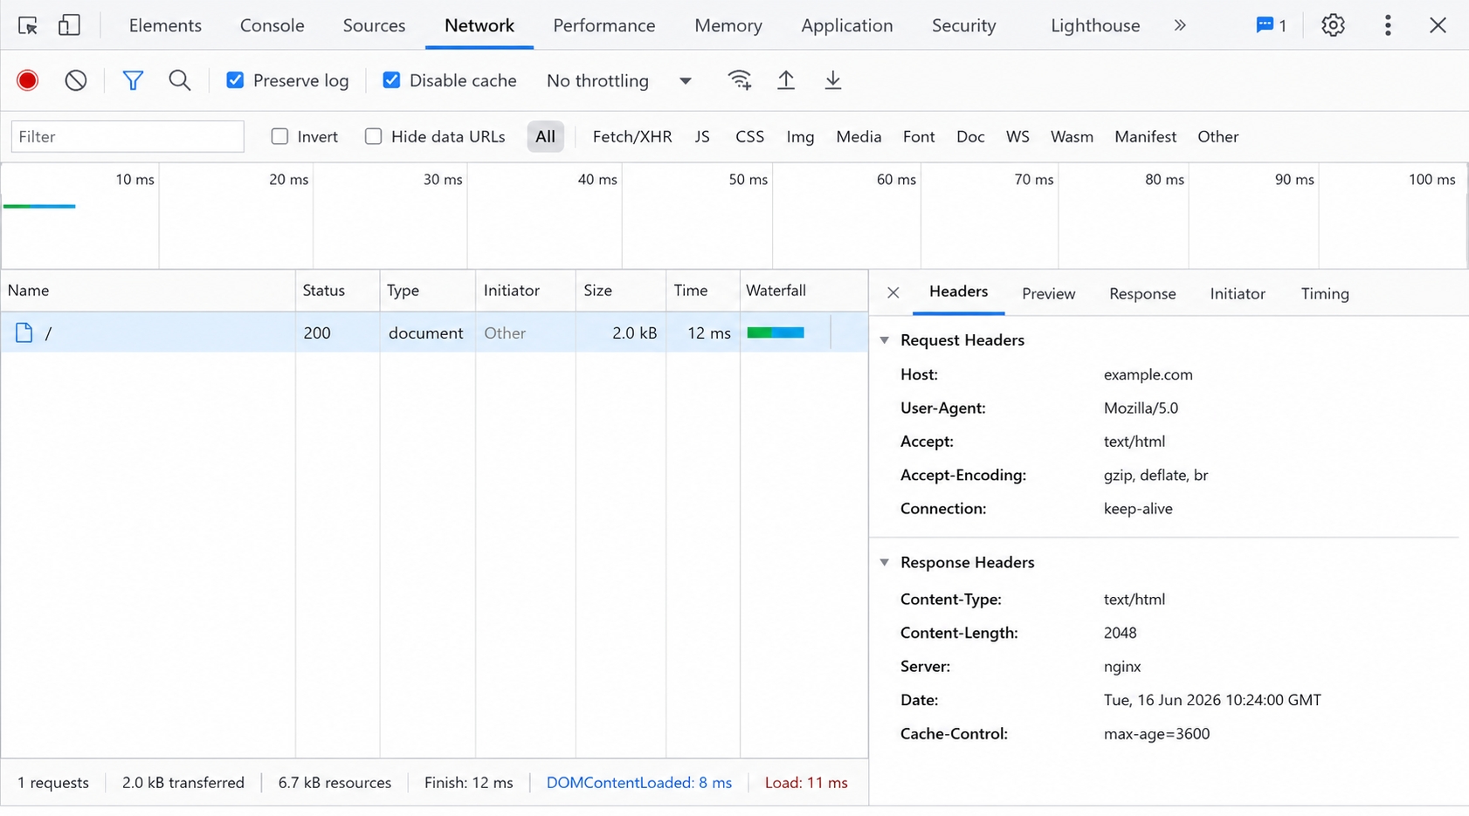Filter requests by Other
This screenshot has height=816, width=1469.
click(1217, 136)
